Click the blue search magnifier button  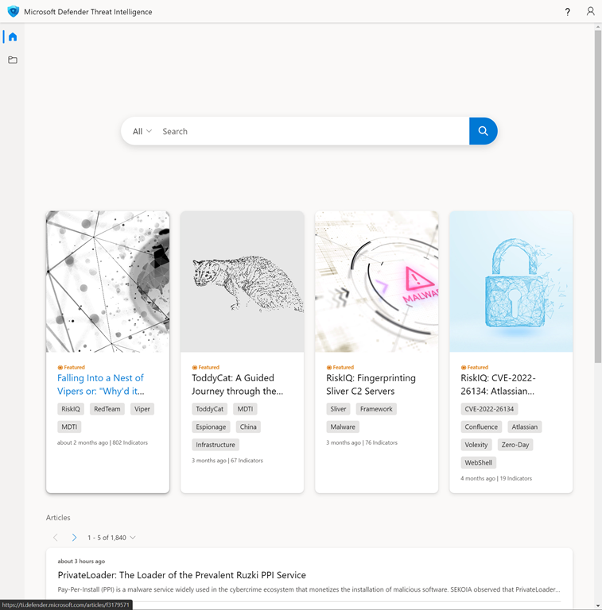(x=483, y=131)
